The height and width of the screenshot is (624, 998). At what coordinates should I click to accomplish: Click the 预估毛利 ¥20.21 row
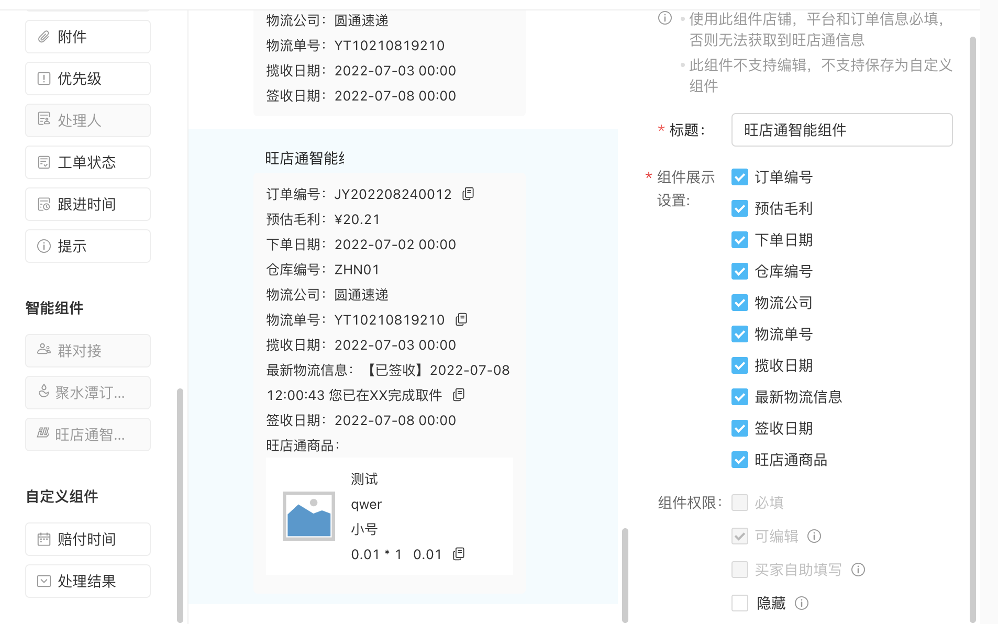click(x=323, y=219)
